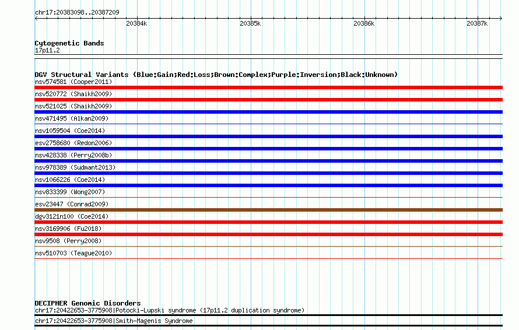Viewport: 519px width, 330px height.
Task: Open variant nsv978389 (Sudmant2013) label
Action: point(75,167)
